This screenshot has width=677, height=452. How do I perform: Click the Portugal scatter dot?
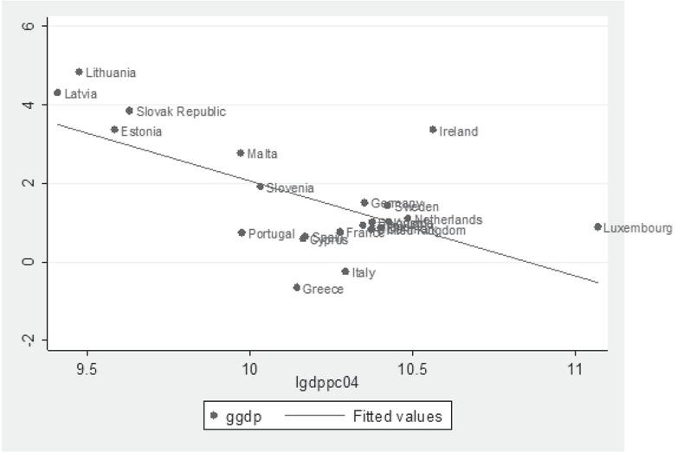tap(242, 232)
